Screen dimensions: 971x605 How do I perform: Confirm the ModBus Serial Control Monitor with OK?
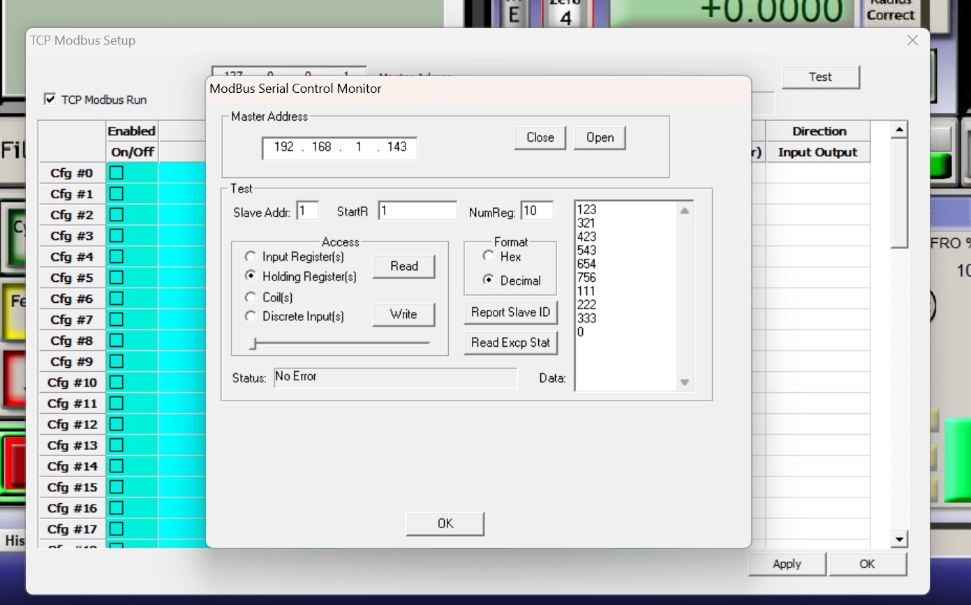(x=445, y=524)
